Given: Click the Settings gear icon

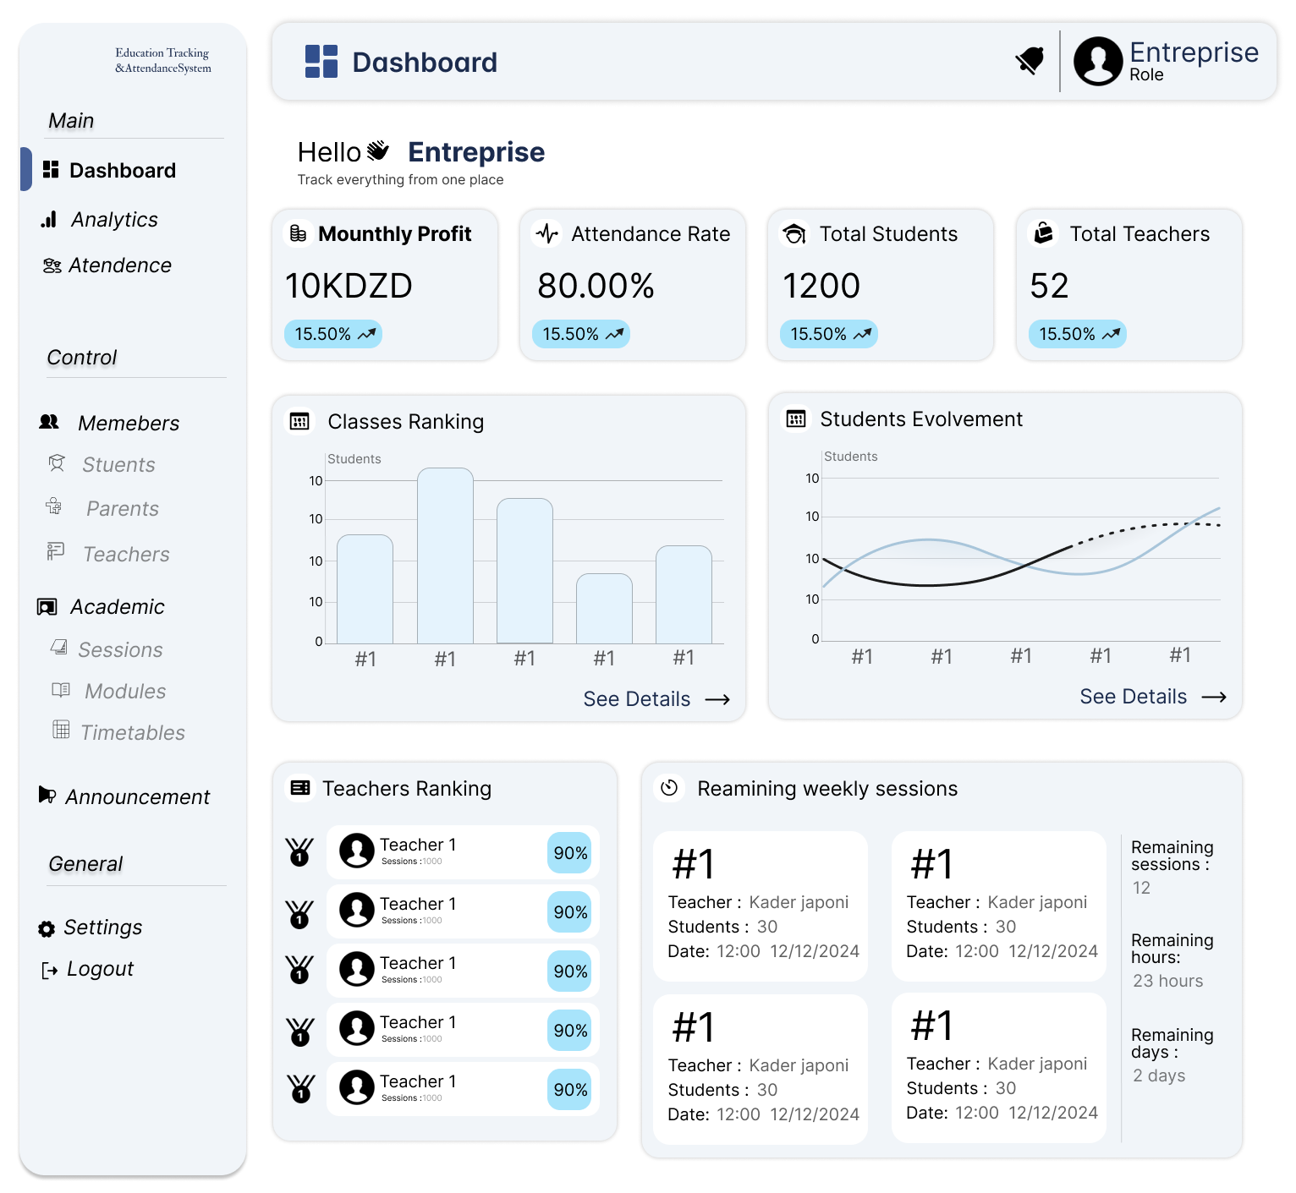Looking at the screenshot, I should point(47,929).
